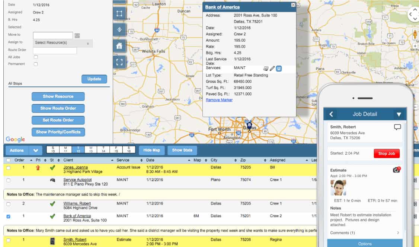Click the Show Resource button

58,96
